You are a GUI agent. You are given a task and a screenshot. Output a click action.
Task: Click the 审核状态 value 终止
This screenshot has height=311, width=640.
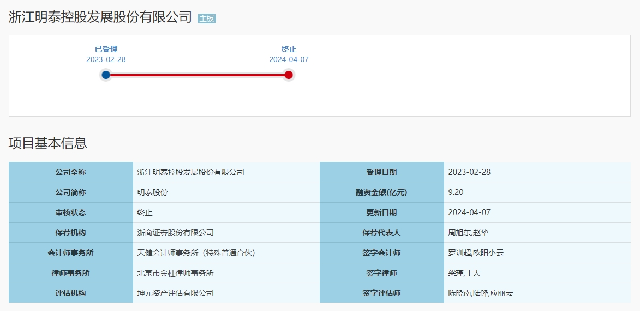(145, 212)
